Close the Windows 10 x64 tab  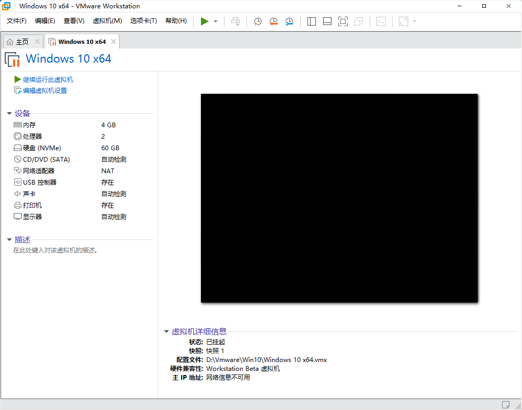point(113,42)
